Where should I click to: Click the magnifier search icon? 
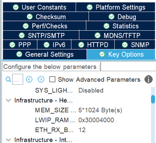[8, 79]
